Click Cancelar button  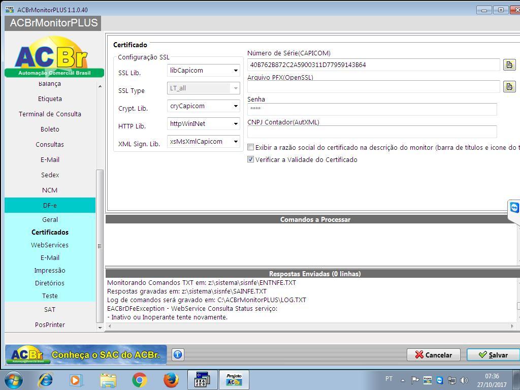coord(434,355)
